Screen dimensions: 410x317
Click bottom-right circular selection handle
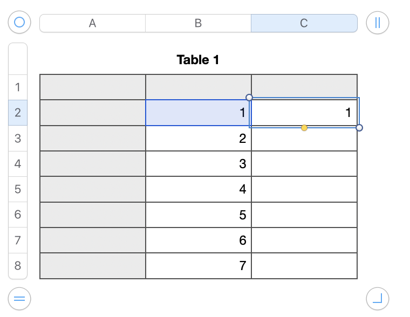click(x=360, y=128)
